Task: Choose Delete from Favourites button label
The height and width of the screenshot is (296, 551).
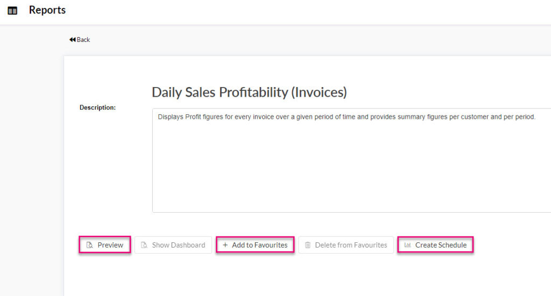Action: [x=351, y=245]
